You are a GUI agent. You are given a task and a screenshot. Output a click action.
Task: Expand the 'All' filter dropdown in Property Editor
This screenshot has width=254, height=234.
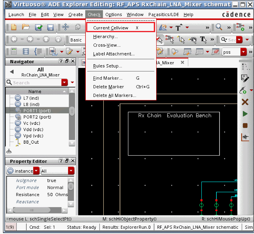pos(71,171)
